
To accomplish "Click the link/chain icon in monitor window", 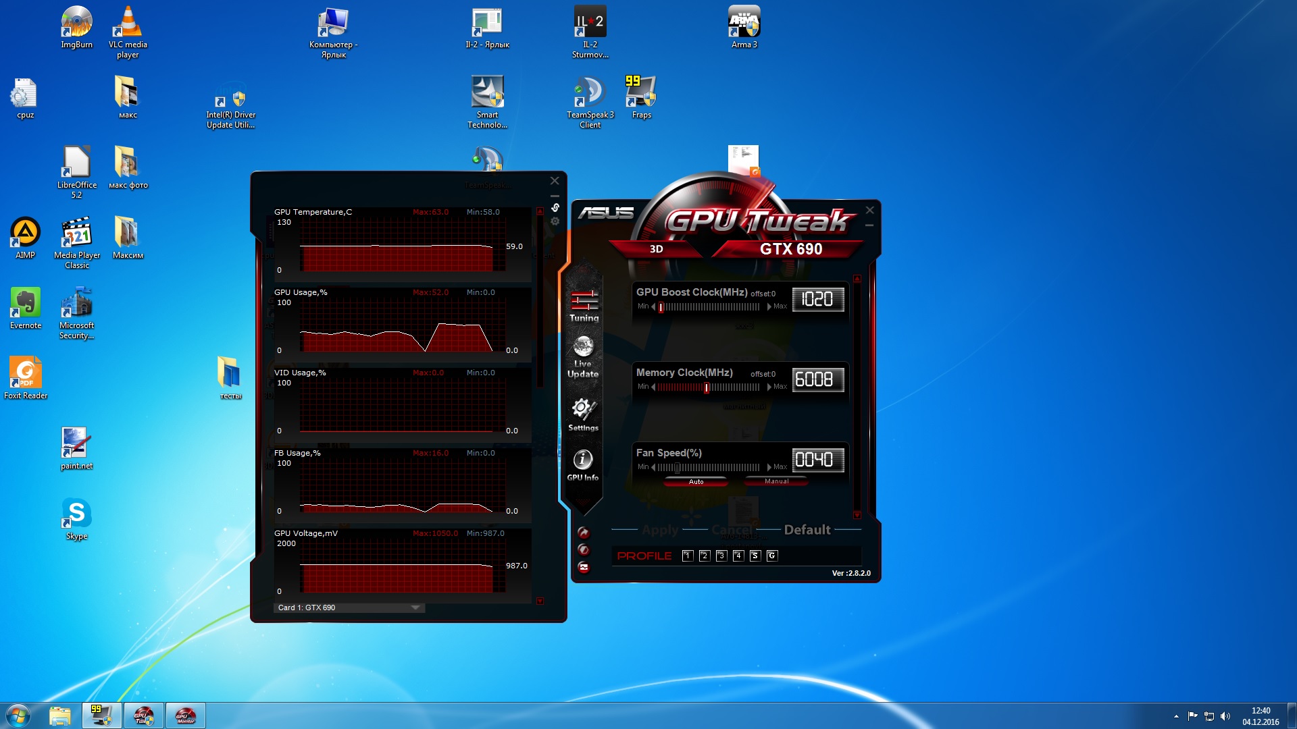I will pyautogui.click(x=555, y=208).
